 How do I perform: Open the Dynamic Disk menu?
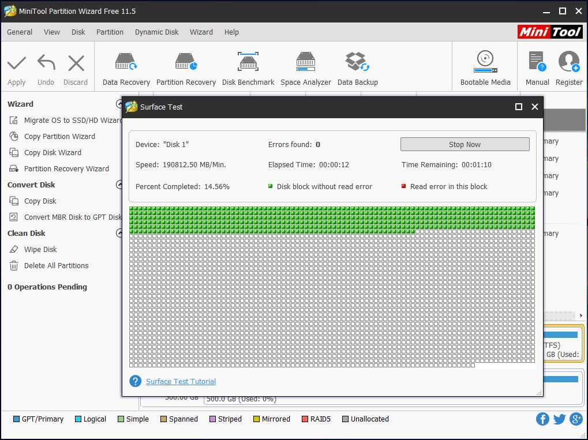[x=156, y=32]
